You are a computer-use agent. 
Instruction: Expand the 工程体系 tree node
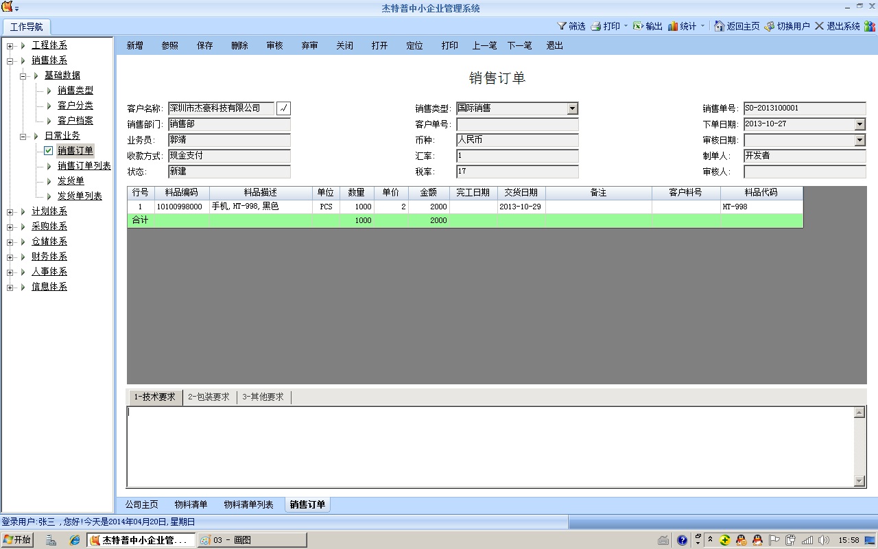pyautogui.click(x=10, y=46)
